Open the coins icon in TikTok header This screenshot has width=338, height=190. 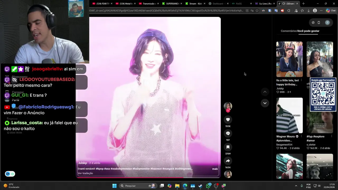pyautogui.click(x=313, y=23)
